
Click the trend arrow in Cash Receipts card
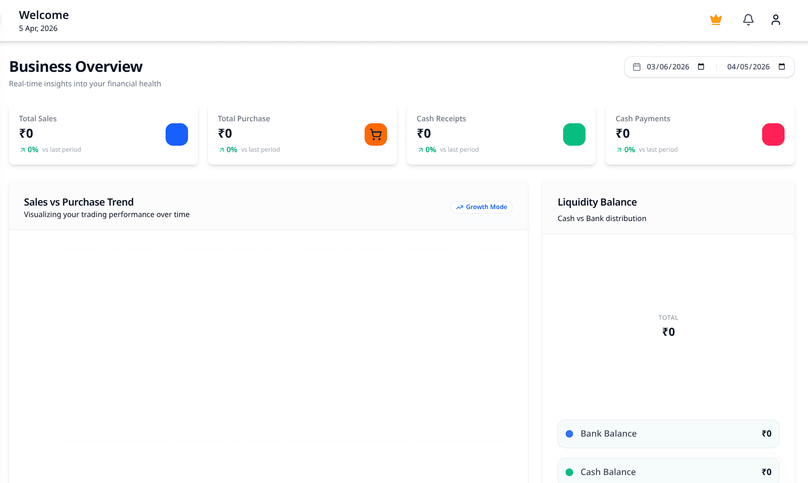point(420,150)
